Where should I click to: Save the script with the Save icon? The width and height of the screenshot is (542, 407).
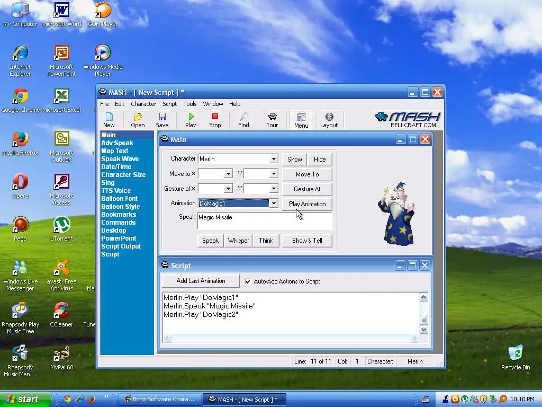tap(162, 120)
